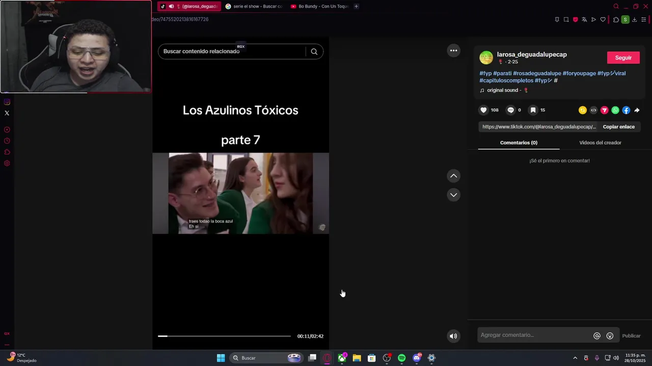Open weather widget showing 12°C Despejado
Image resolution: width=652 pixels, height=366 pixels.
point(22,358)
